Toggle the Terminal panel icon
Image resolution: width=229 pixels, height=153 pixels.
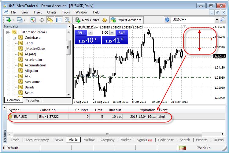tap(59, 20)
